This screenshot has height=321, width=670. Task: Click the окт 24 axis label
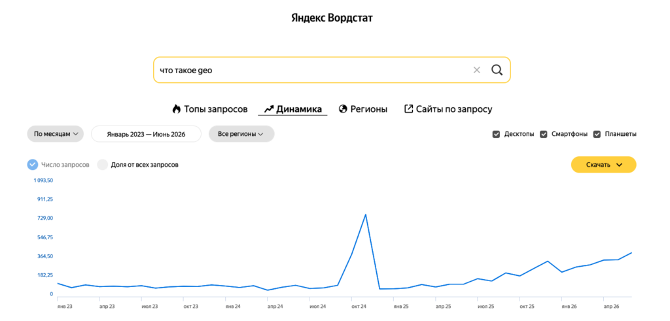(x=359, y=307)
